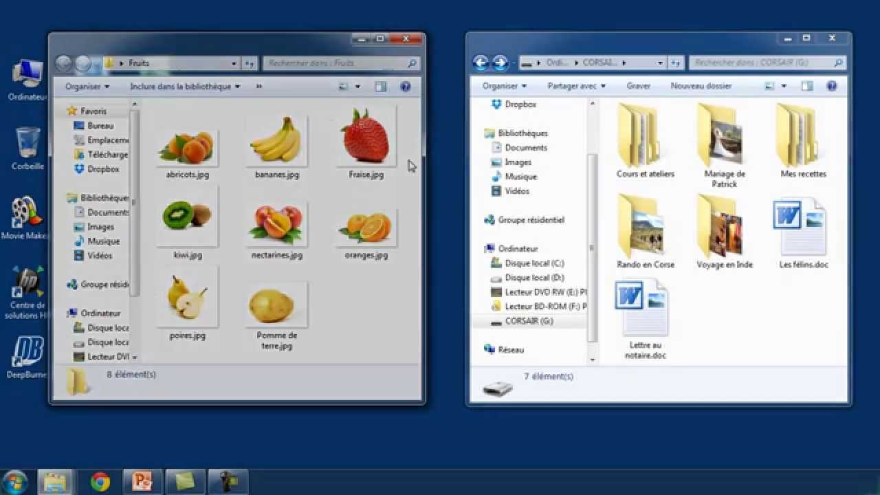Expand Inclure dans la bibliothèque menu
This screenshot has width=880, height=495.
click(x=185, y=87)
